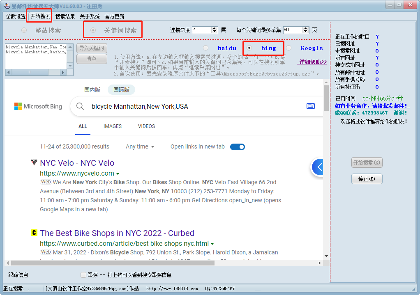The width and height of the screenshot is (420, 295).
Task: Click the keyword list text area
Action: tap(36, 57)
